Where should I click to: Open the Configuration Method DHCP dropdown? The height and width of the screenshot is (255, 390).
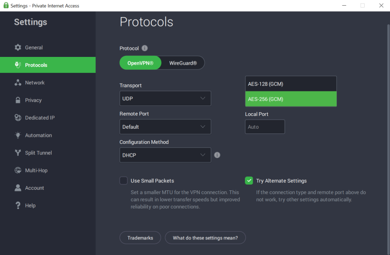tap(165, 155)
